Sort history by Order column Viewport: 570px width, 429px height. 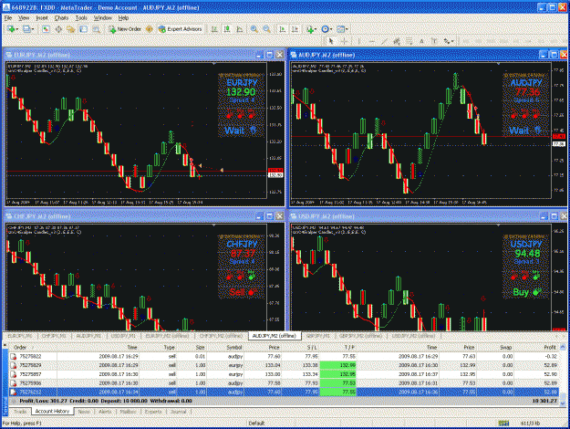pyautogui.click(x=33, y=348)
